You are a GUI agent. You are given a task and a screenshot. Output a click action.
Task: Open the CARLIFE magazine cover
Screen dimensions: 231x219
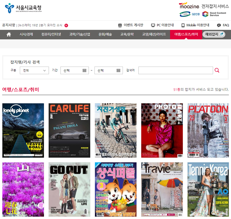pos(69,130)
